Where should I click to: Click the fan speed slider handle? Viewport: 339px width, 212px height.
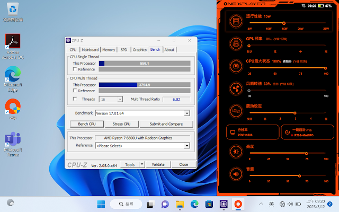(249, 91)
